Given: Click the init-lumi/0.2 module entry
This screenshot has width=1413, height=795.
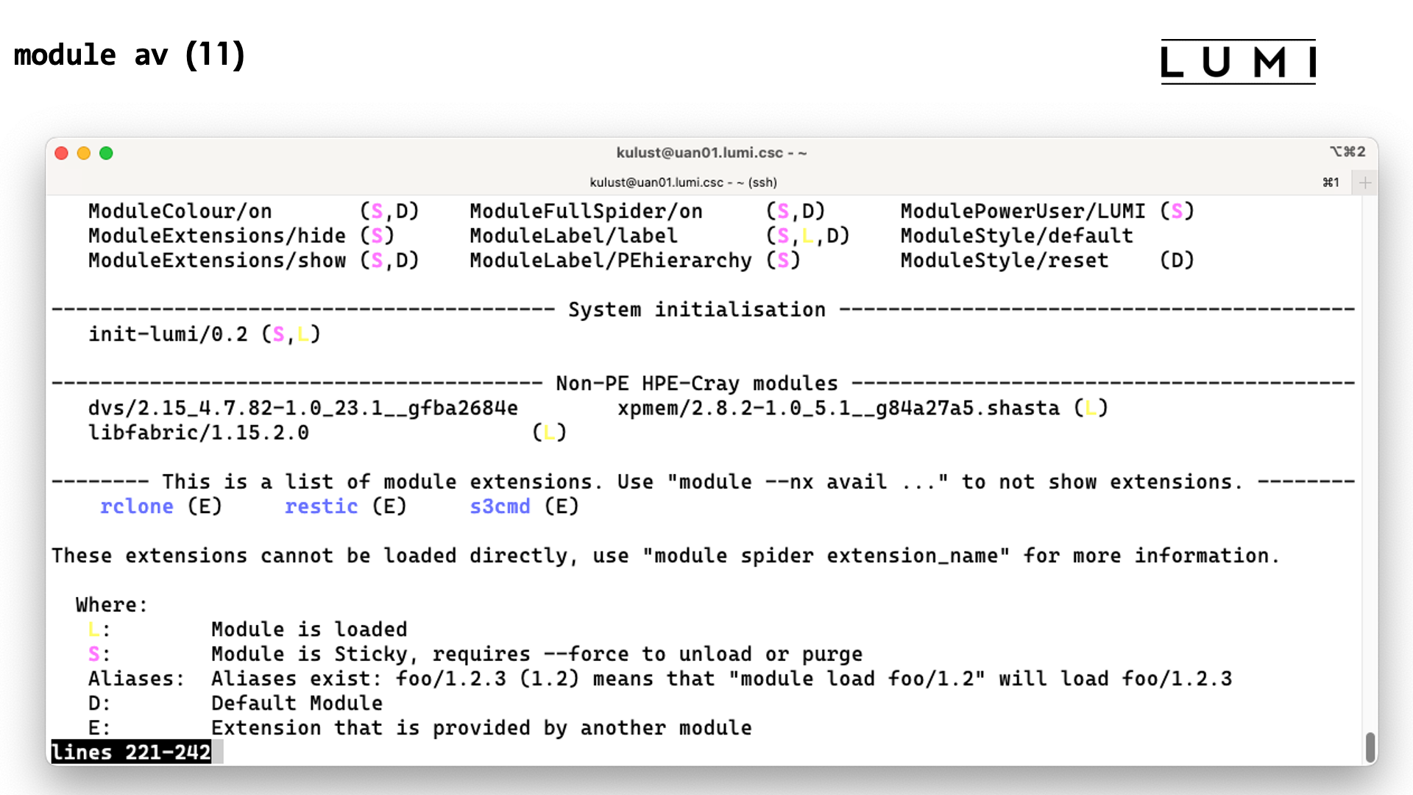Looking at the screenshot, I should pyautogui.click(x=168, y=334).
